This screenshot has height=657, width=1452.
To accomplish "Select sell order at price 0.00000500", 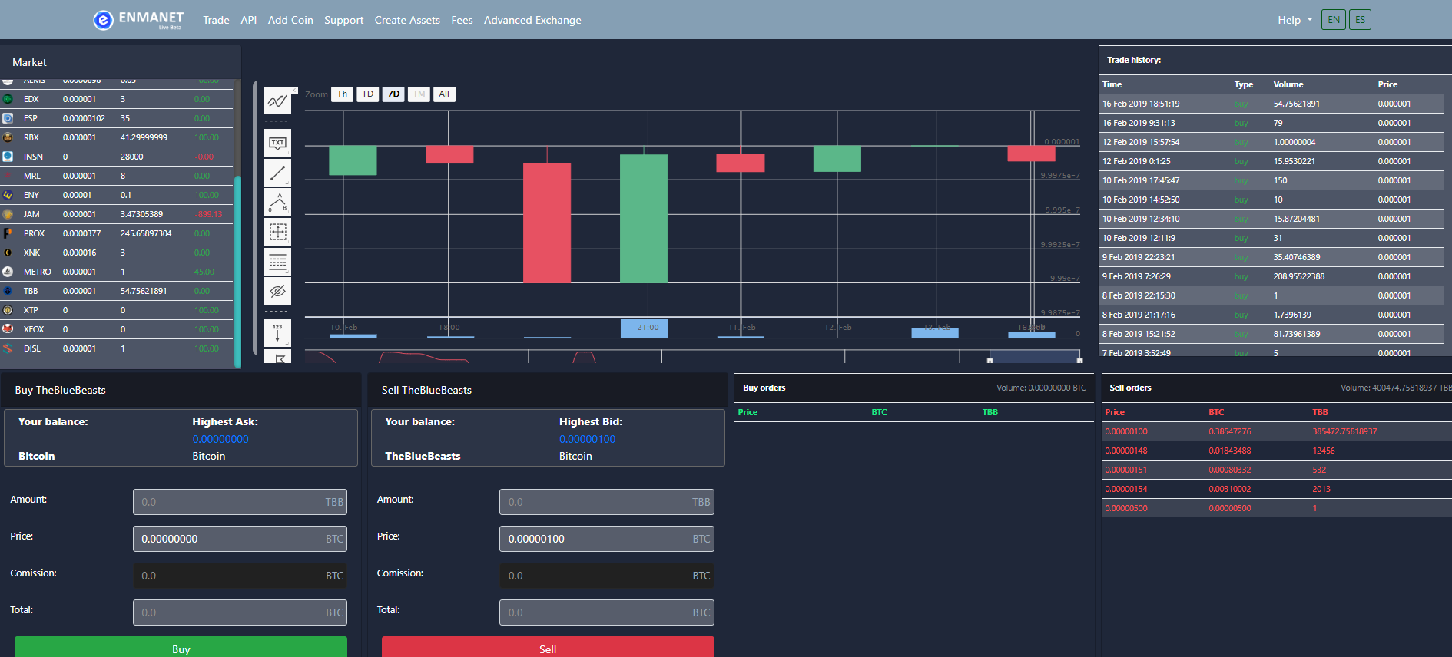I will click(1276, 508).
